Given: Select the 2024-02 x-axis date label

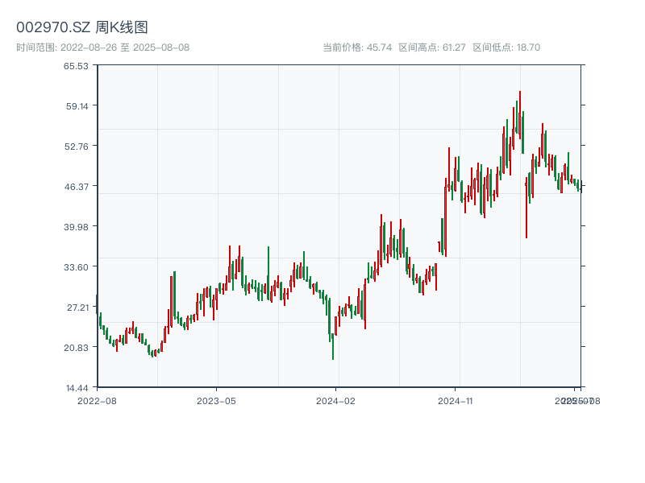Looking at the screenshot, I should click(x=335, y=400).
